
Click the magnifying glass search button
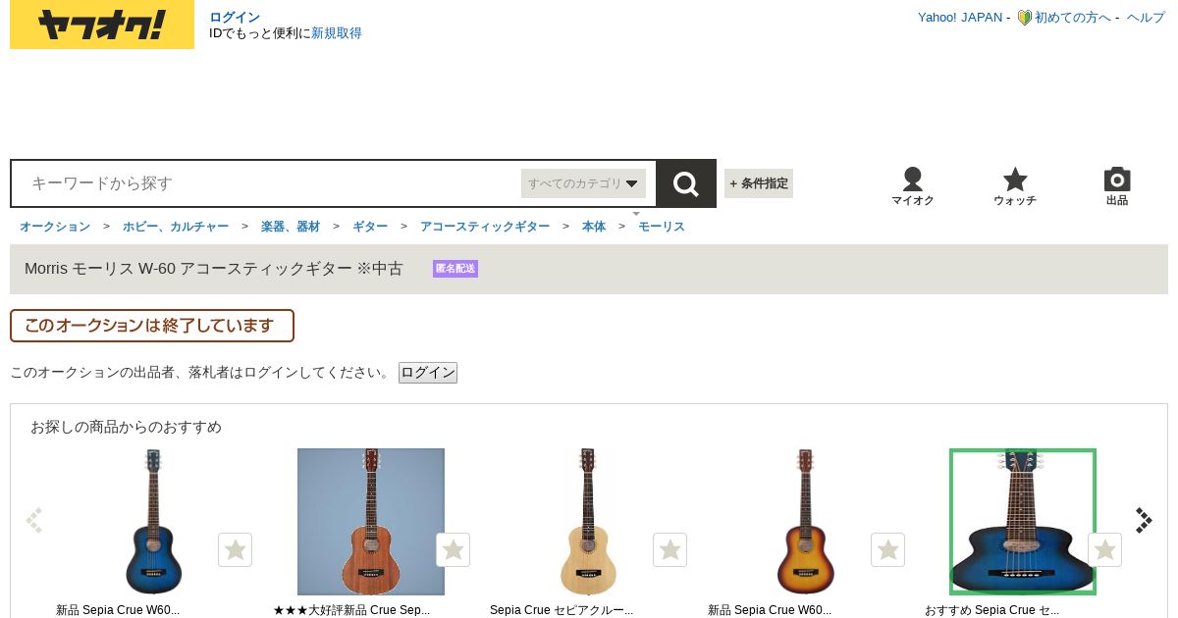coord(685,183)
